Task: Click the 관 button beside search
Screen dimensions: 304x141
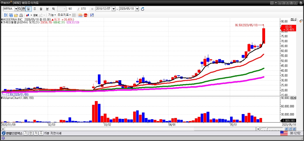Action: point(24,9)
